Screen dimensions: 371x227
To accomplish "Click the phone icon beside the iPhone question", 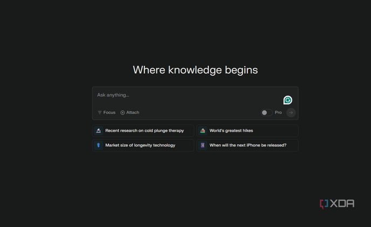I will pyautogui.click(x=202, y=145).
